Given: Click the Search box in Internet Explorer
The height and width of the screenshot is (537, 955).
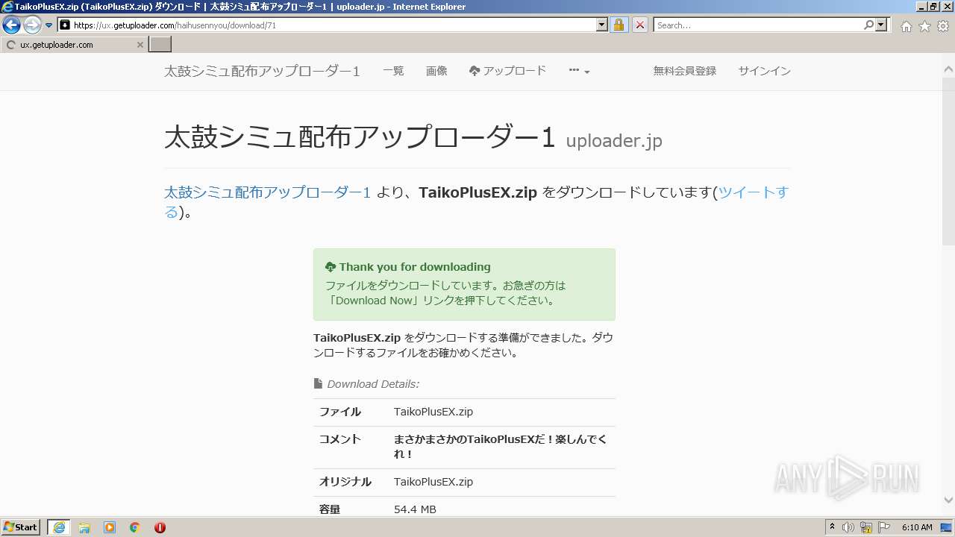Looking at the screenshot, I should tap(758, 25).
